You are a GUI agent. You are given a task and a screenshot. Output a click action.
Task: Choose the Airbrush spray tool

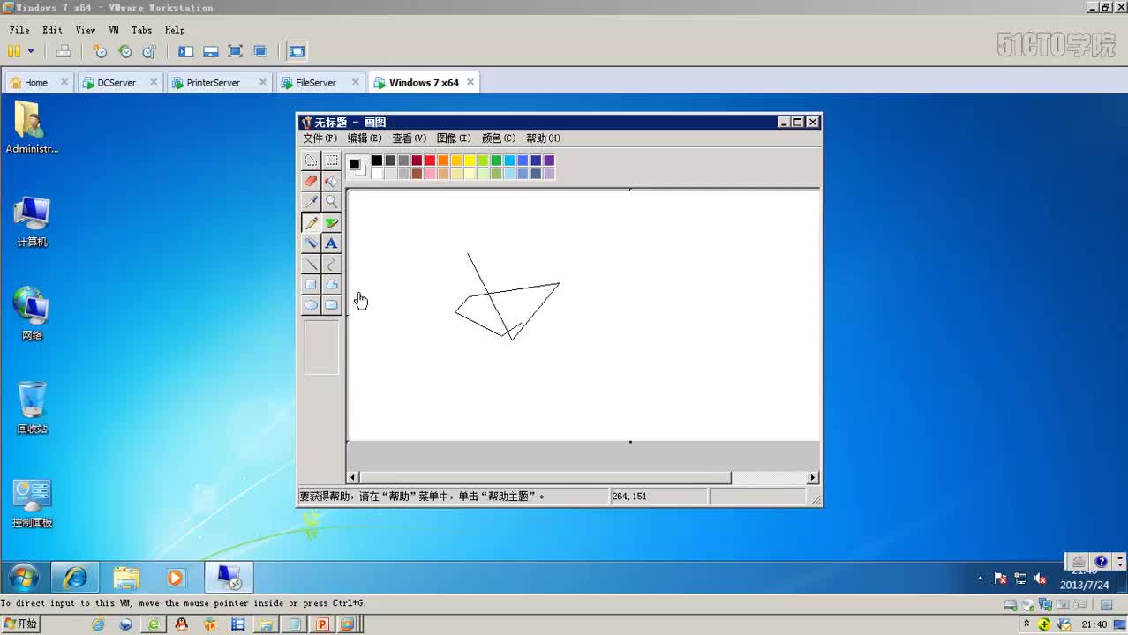311,243
